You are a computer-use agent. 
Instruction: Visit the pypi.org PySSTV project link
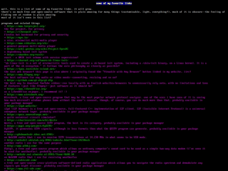tap(30, 126)
